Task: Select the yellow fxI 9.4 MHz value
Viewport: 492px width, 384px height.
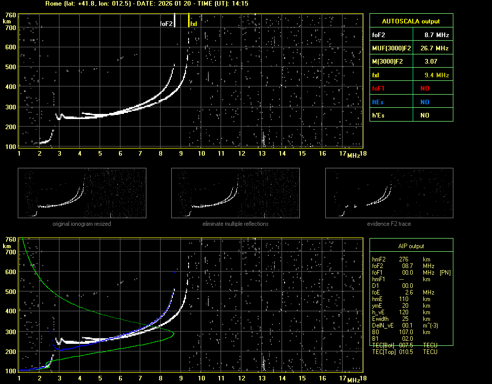Action: point(436,75)
